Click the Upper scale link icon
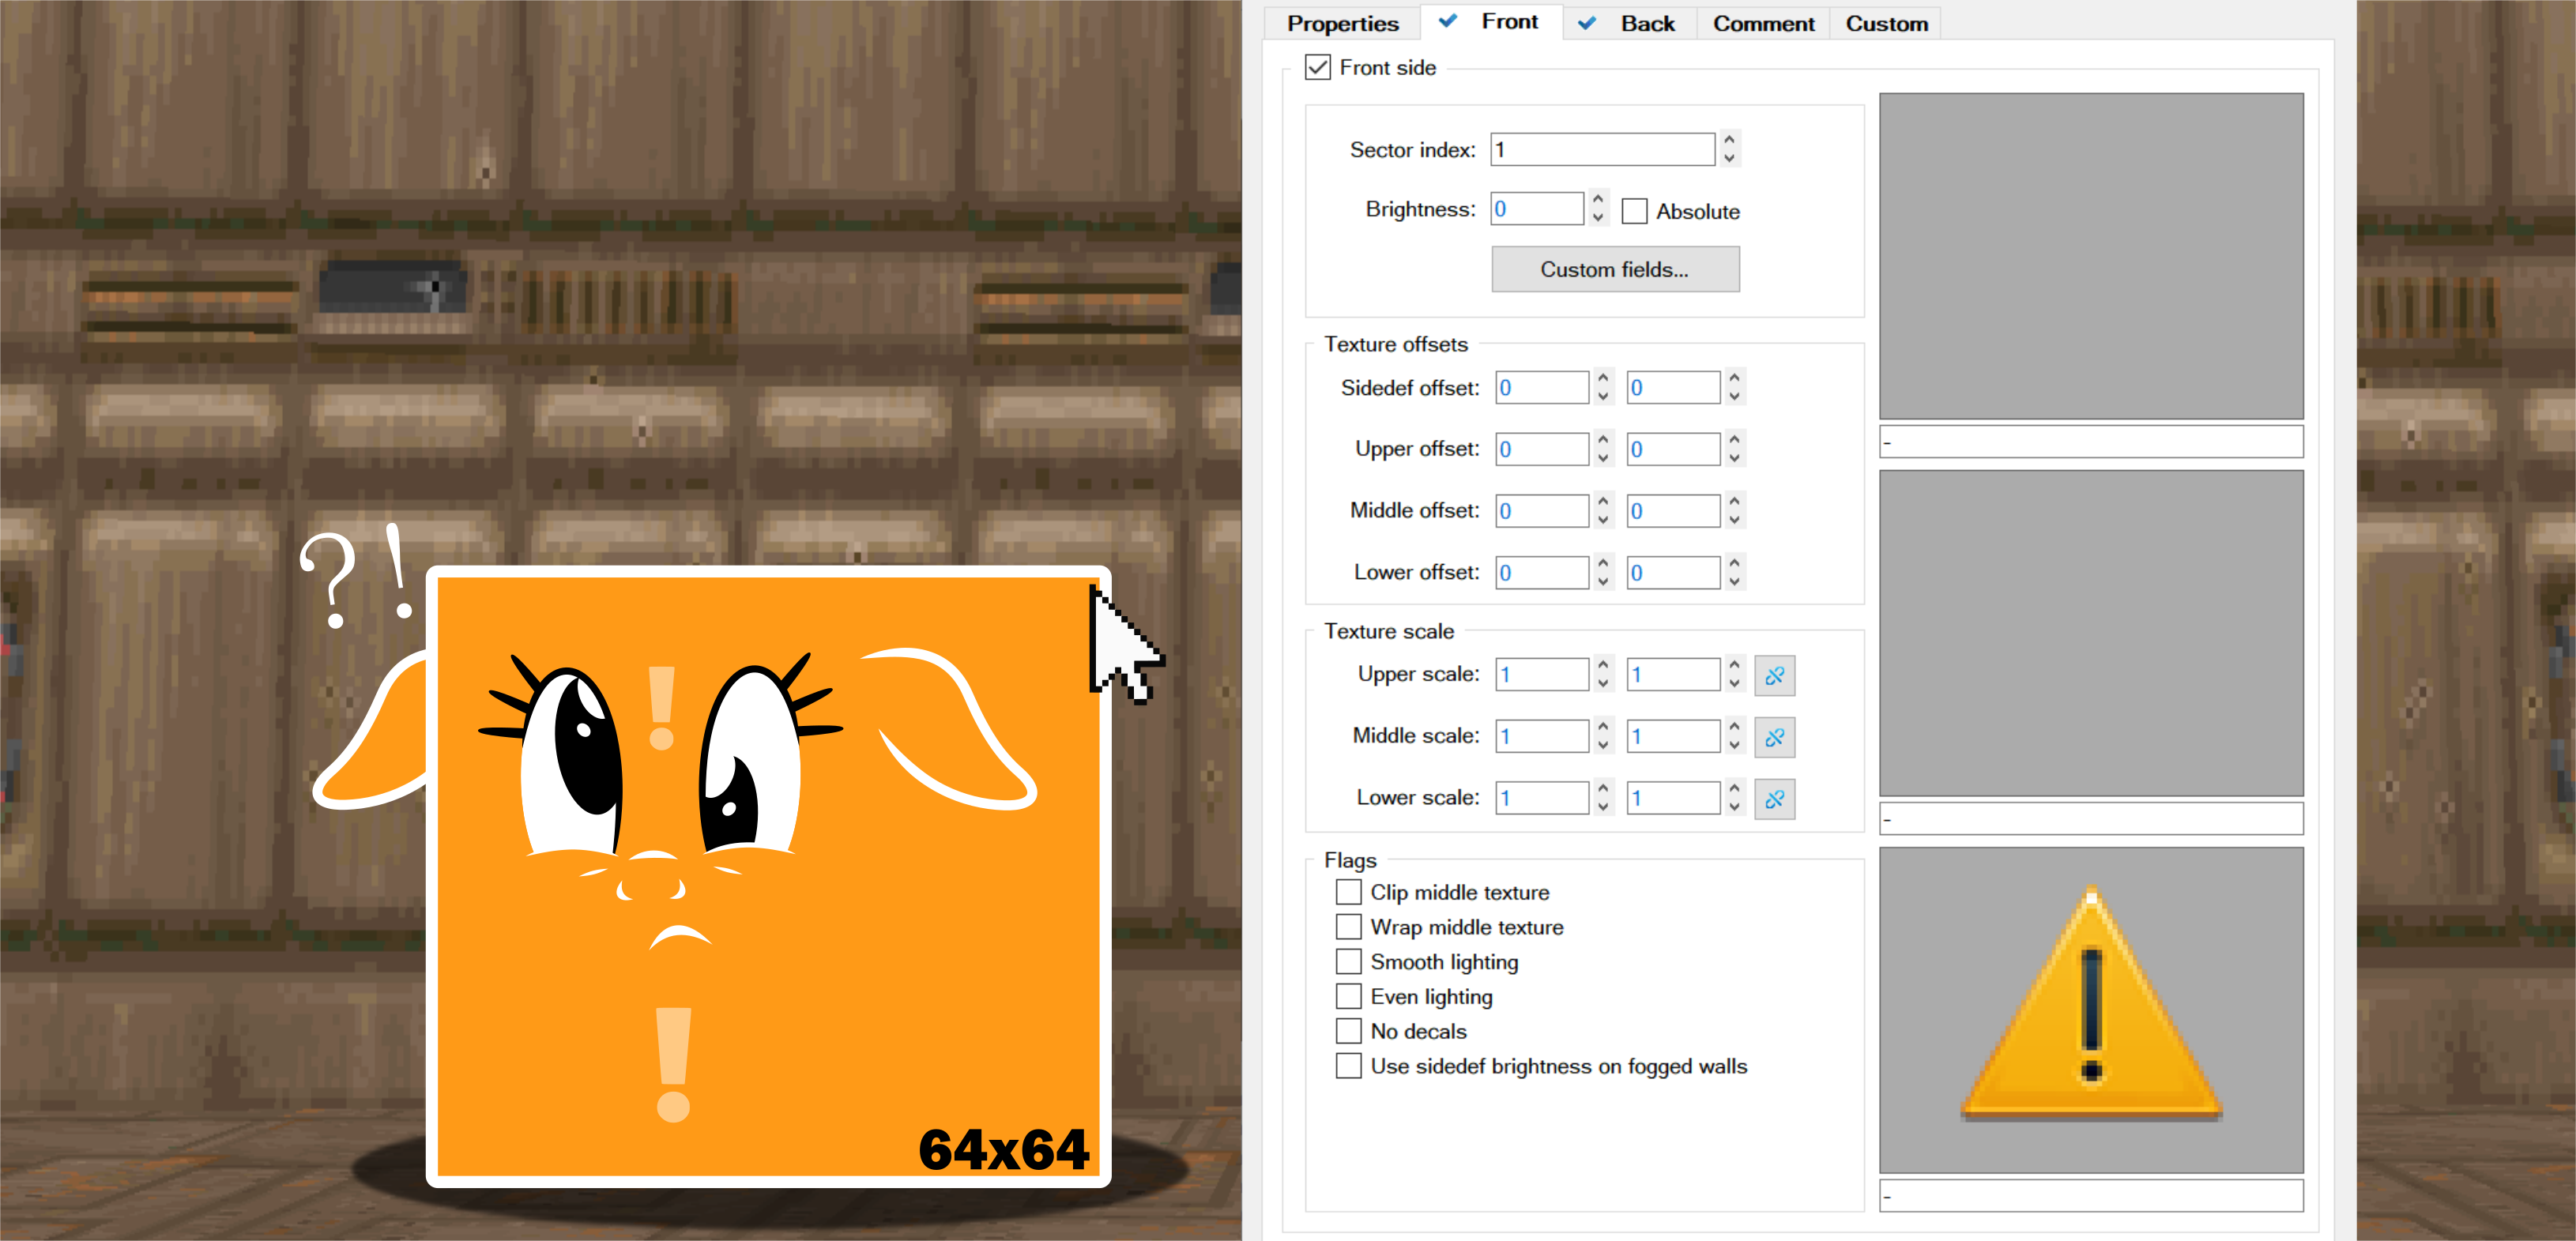Screen dimensions: 2576x1241 point(1774,676)
